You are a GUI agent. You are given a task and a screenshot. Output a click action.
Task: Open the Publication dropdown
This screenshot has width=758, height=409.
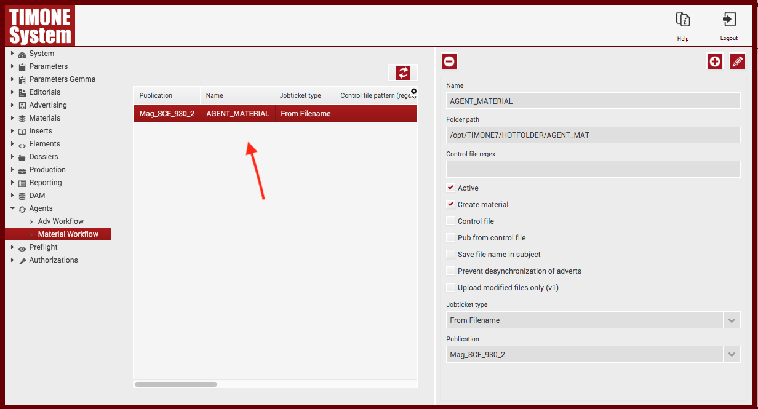[x=731, y=355]
